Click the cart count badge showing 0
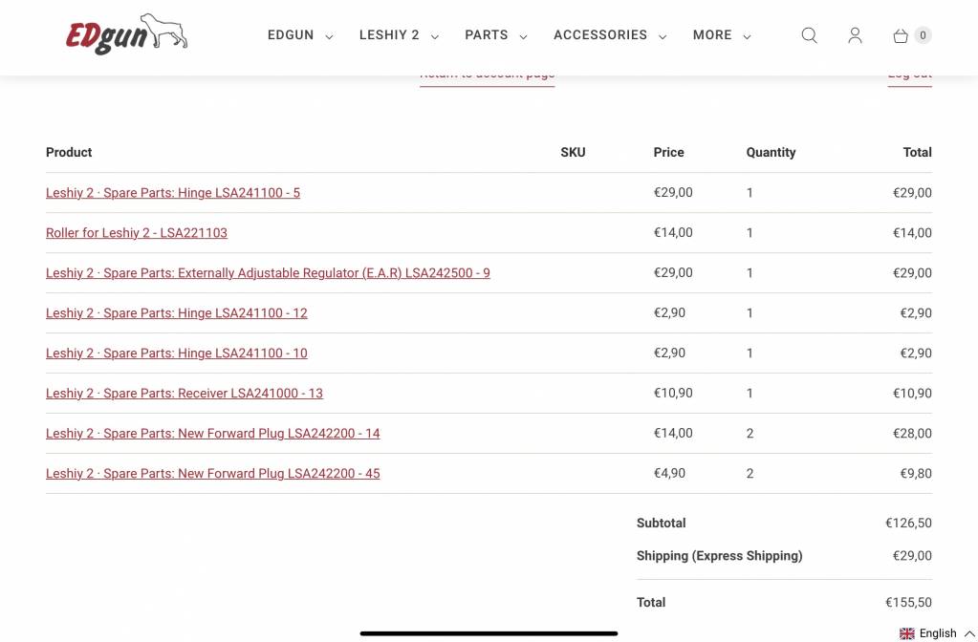This screenshot has width=978, height=642. 923,35
